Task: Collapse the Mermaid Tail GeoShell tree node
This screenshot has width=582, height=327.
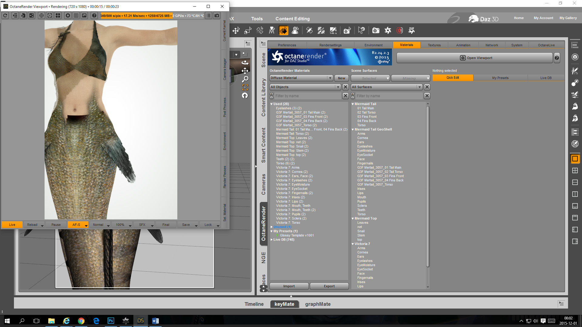Action: [x=353, y=129]
